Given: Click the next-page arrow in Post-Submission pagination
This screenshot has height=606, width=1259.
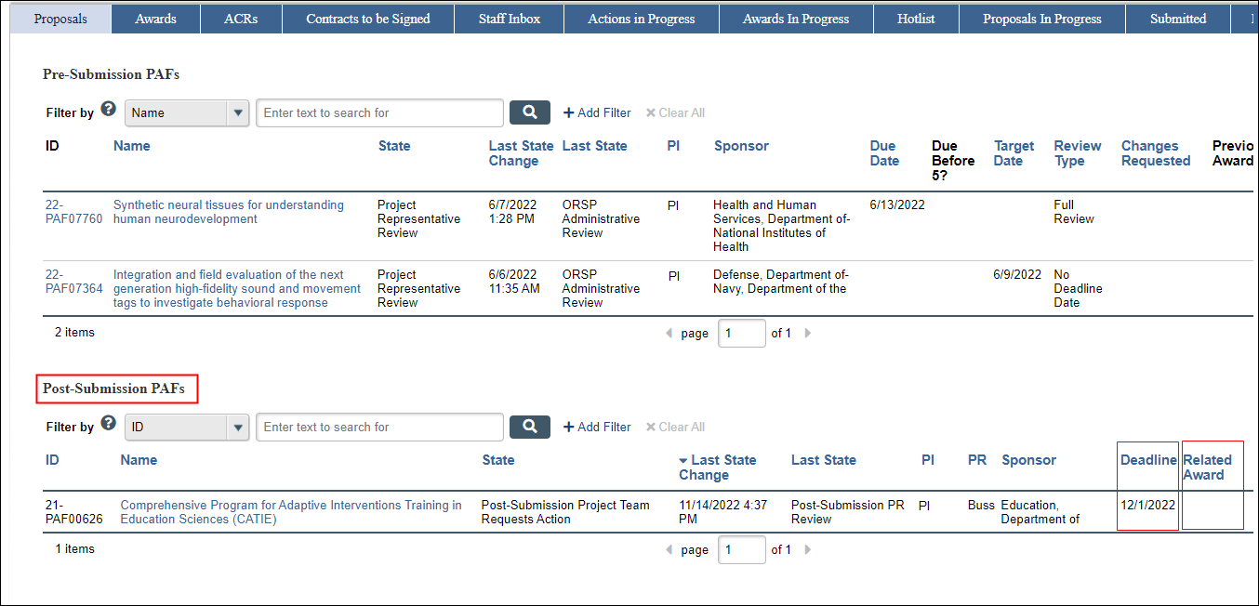Looking at the screenshot, I should tap(807, 549).
